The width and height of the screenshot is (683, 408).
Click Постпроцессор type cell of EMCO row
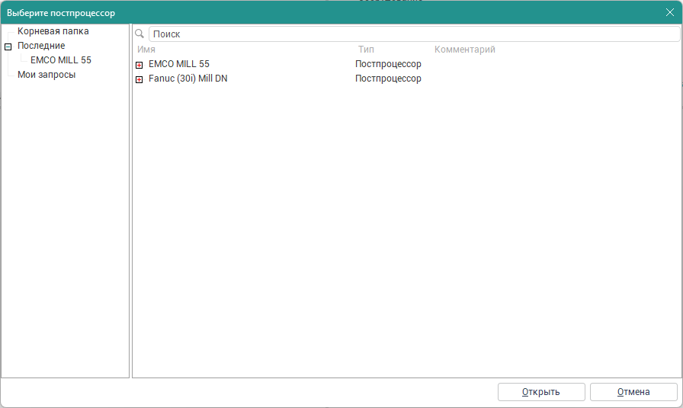pyautogui.click(x=388, y=64)
